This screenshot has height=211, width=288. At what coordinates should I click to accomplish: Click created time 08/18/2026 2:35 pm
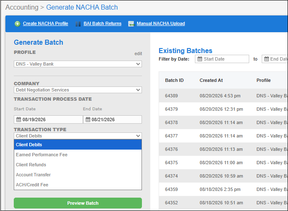click(x=220, y=190)
